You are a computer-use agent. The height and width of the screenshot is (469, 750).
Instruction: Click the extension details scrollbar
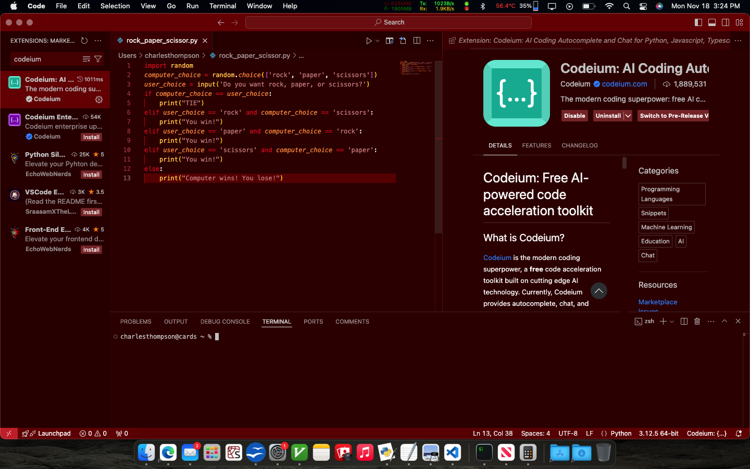coord(624,163)
